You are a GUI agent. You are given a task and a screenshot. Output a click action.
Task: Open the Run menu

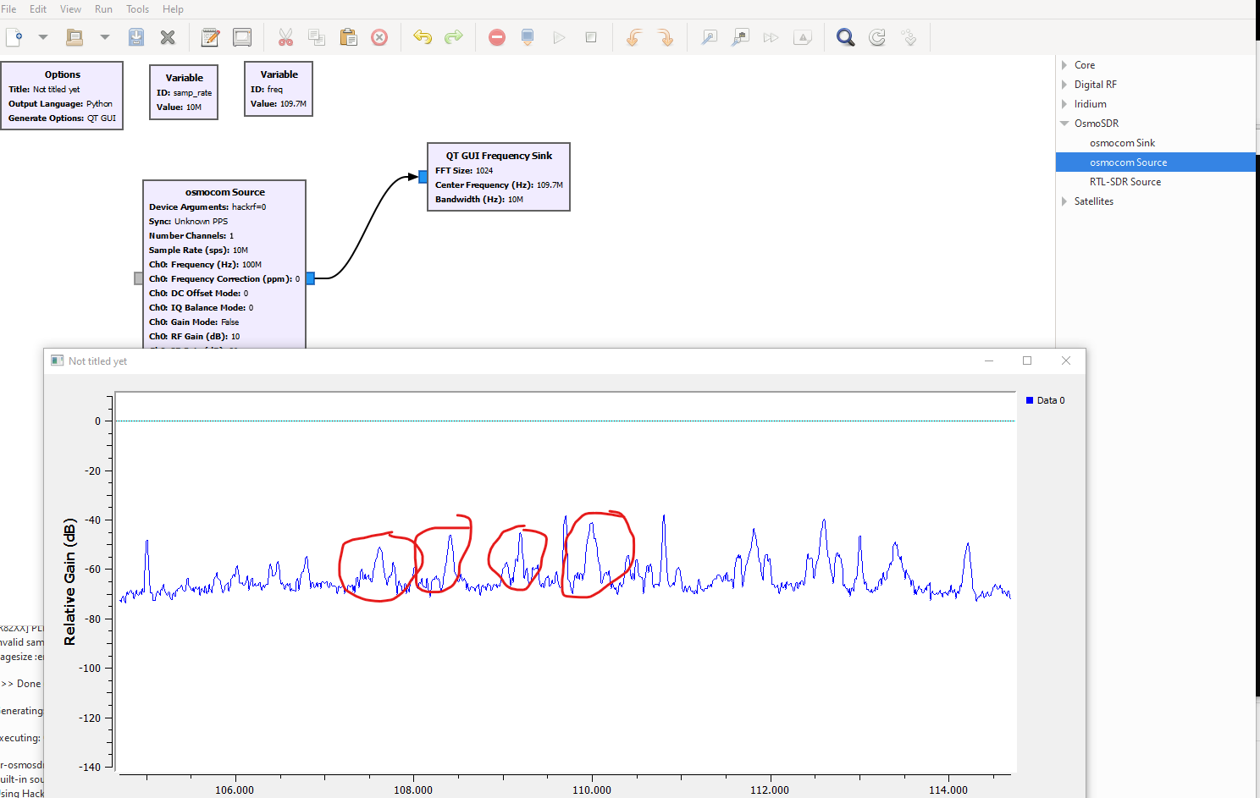[103, 9]
